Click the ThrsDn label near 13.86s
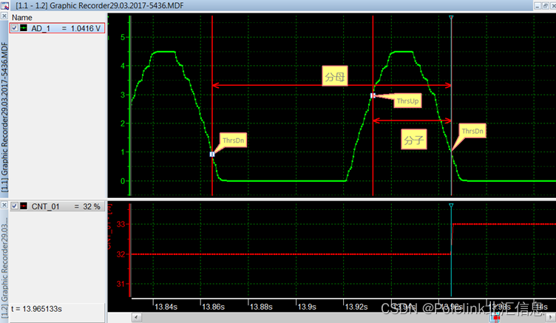556x323 pixels. [233, 140]
